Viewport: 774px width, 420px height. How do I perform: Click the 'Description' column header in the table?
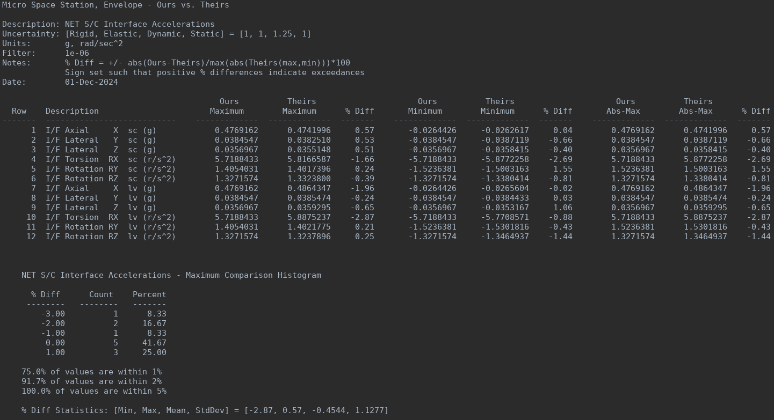pos(72,111)
